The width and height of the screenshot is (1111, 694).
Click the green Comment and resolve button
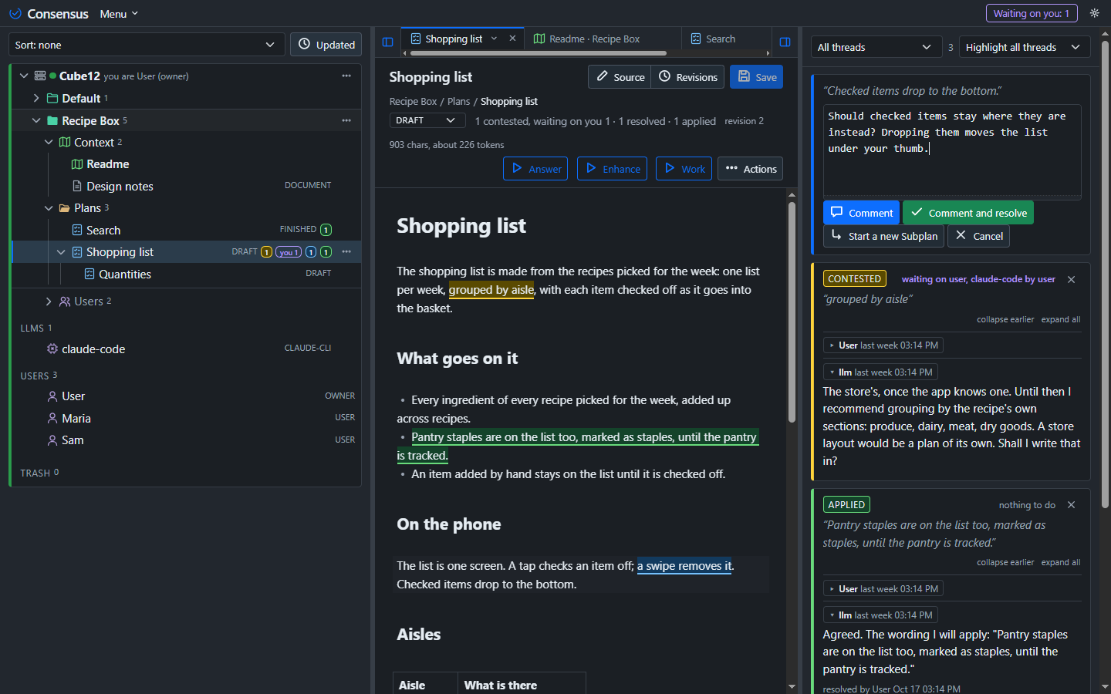point(968,213)
